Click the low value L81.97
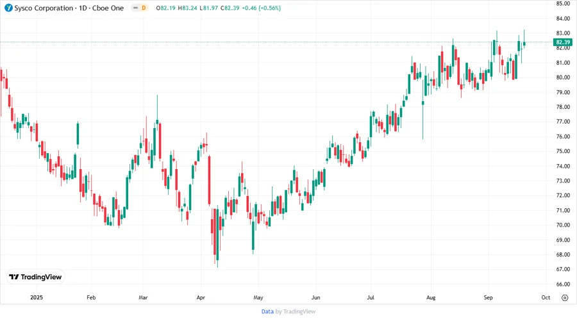577x319 pixels. pyautogui.click(x=208, y=8)
